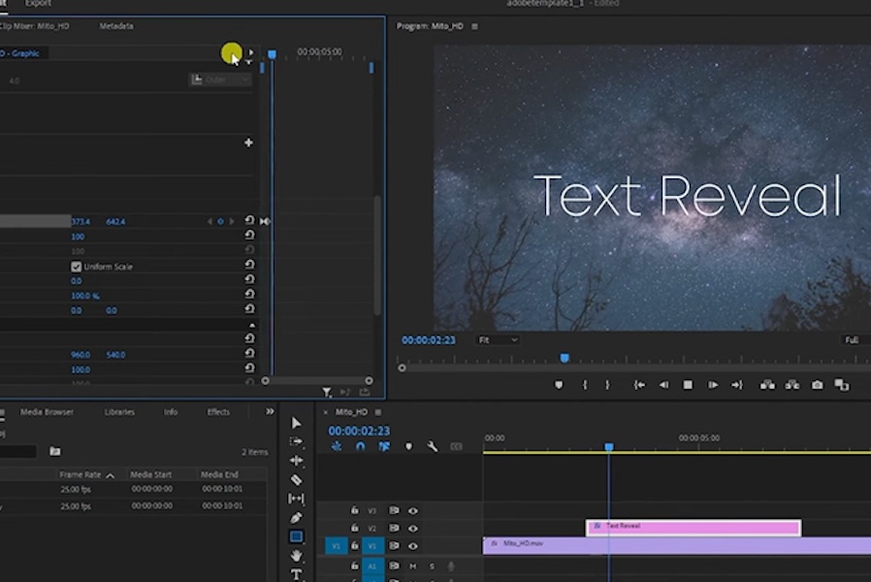
Task: Step forward one frame
Action: pyautogui.click(x=713, y=385)
